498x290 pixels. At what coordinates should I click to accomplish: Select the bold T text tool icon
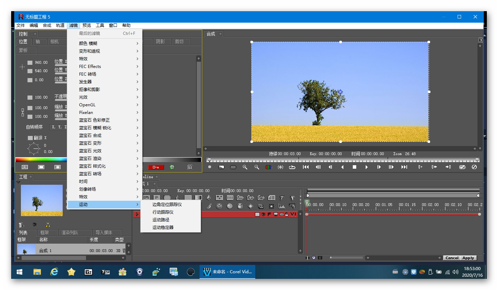point(292,198)
